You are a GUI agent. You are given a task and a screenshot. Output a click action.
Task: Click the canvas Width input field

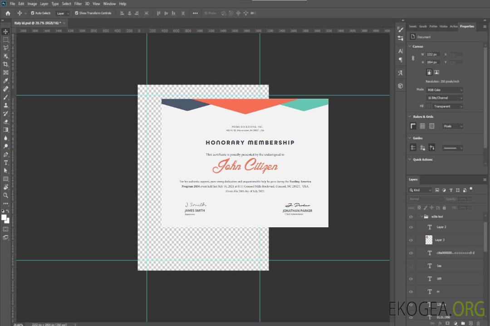(433, 54)
